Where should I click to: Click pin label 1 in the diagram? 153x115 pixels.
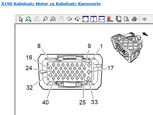(x=101, y=46)
